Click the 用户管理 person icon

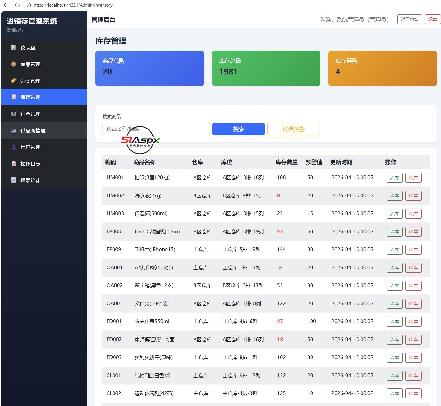click(13, 147)
